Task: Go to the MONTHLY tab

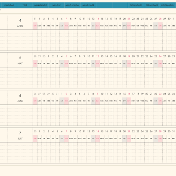Action: pyautogui.click(x=57, y=5)
